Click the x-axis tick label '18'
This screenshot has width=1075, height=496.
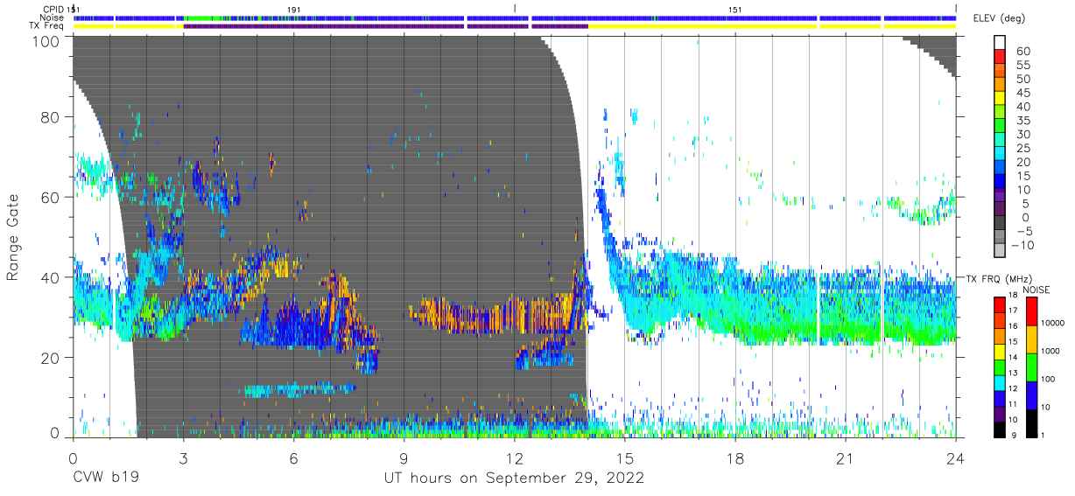tap(735, 458)
